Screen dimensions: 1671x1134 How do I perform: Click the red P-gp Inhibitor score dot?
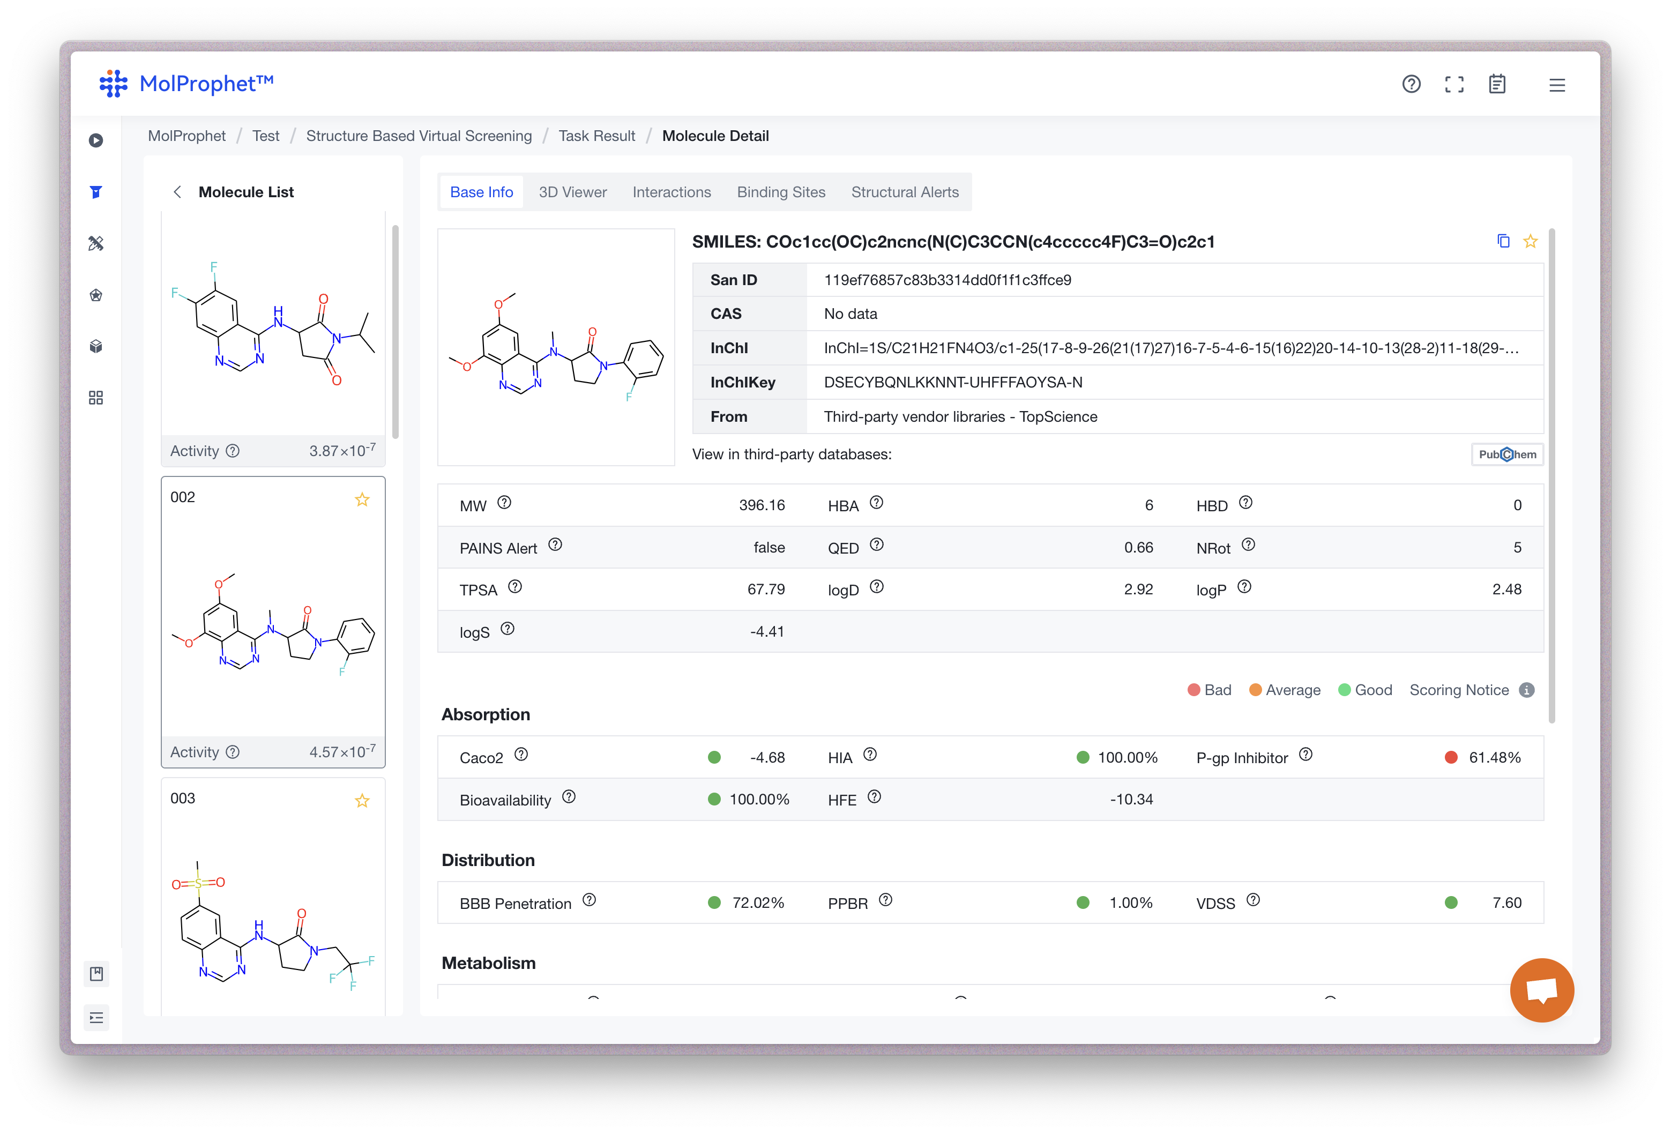pyautogui.click(x=1451, y=757)
